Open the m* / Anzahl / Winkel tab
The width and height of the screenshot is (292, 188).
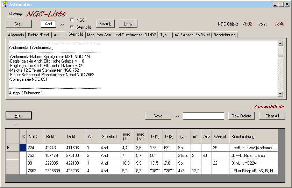coord(192,35)
